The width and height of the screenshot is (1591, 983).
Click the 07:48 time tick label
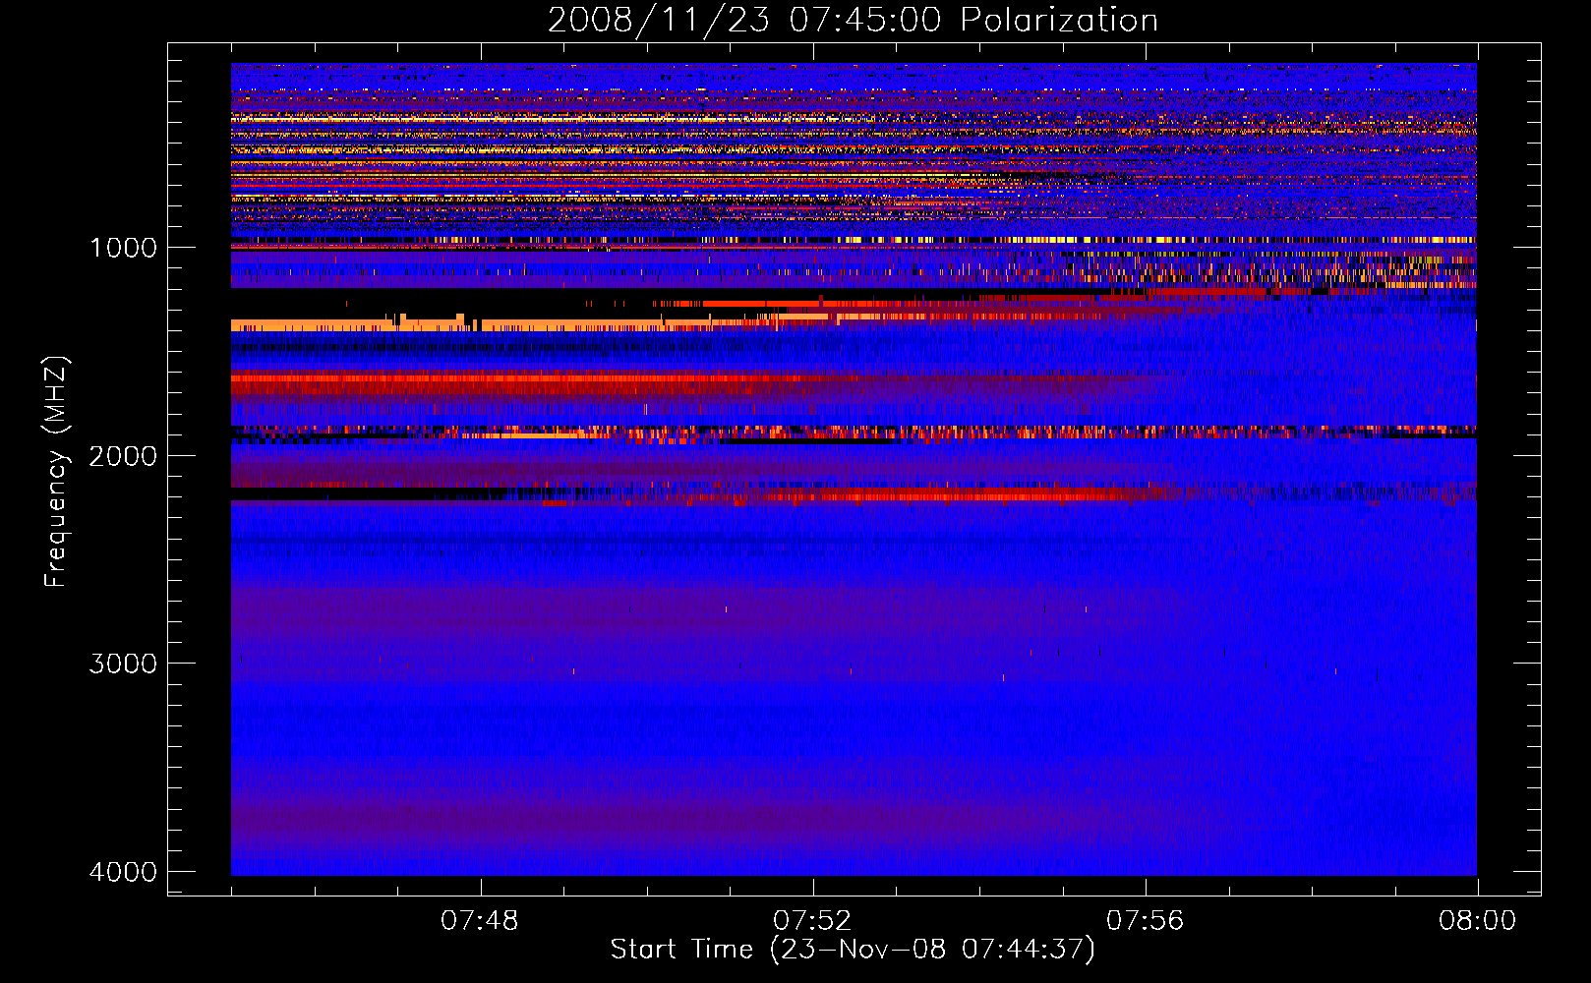pyautogui.click(x=480, y=921)
